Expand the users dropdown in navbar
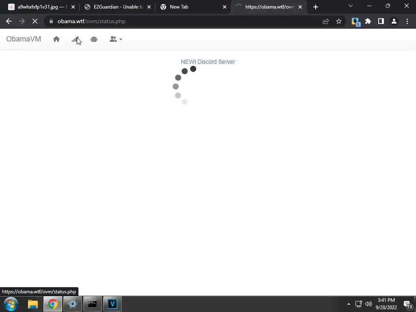Screen dimensions: 416x312 click(x=116, y=39)
